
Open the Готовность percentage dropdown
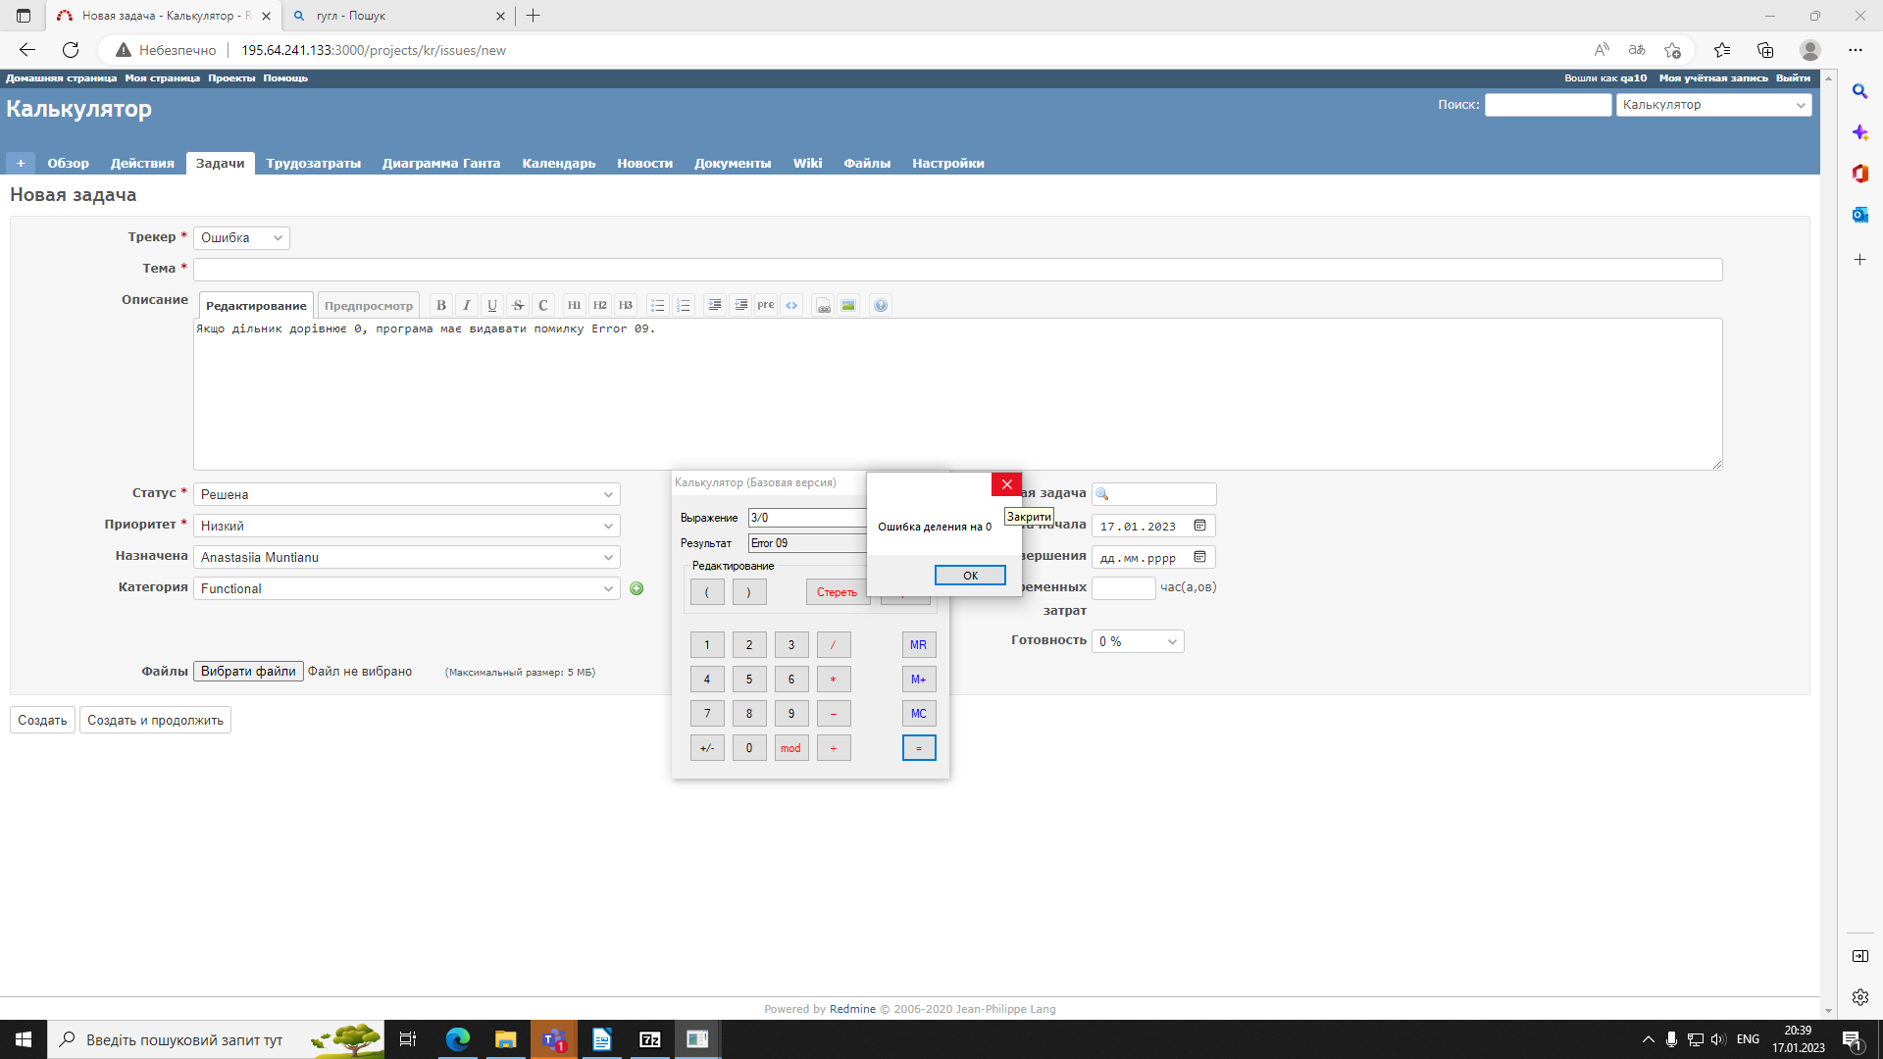pyautogui.click(x=1138, y=641)
